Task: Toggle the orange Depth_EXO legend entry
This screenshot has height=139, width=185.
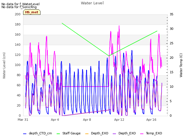Action: click(97, 133)
